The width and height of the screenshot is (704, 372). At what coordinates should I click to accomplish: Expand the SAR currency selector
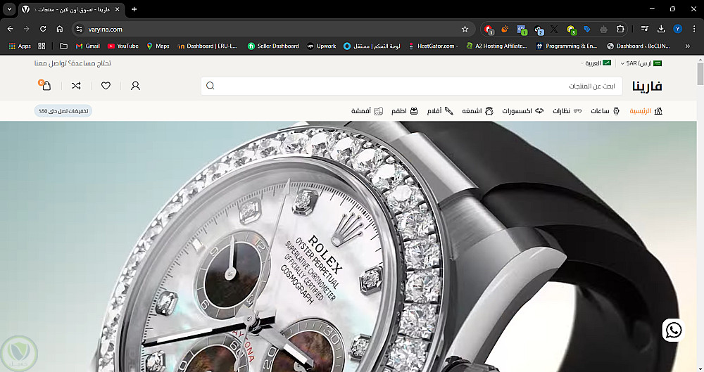pyautogui.click(x=641, y=63)
